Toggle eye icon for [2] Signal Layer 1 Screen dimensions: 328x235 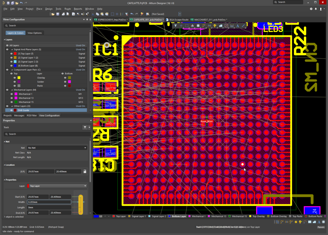coord(11,58)
